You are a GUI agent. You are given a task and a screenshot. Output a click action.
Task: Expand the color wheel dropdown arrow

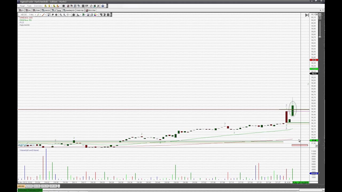pyautogui.click(x=98, y=15)
